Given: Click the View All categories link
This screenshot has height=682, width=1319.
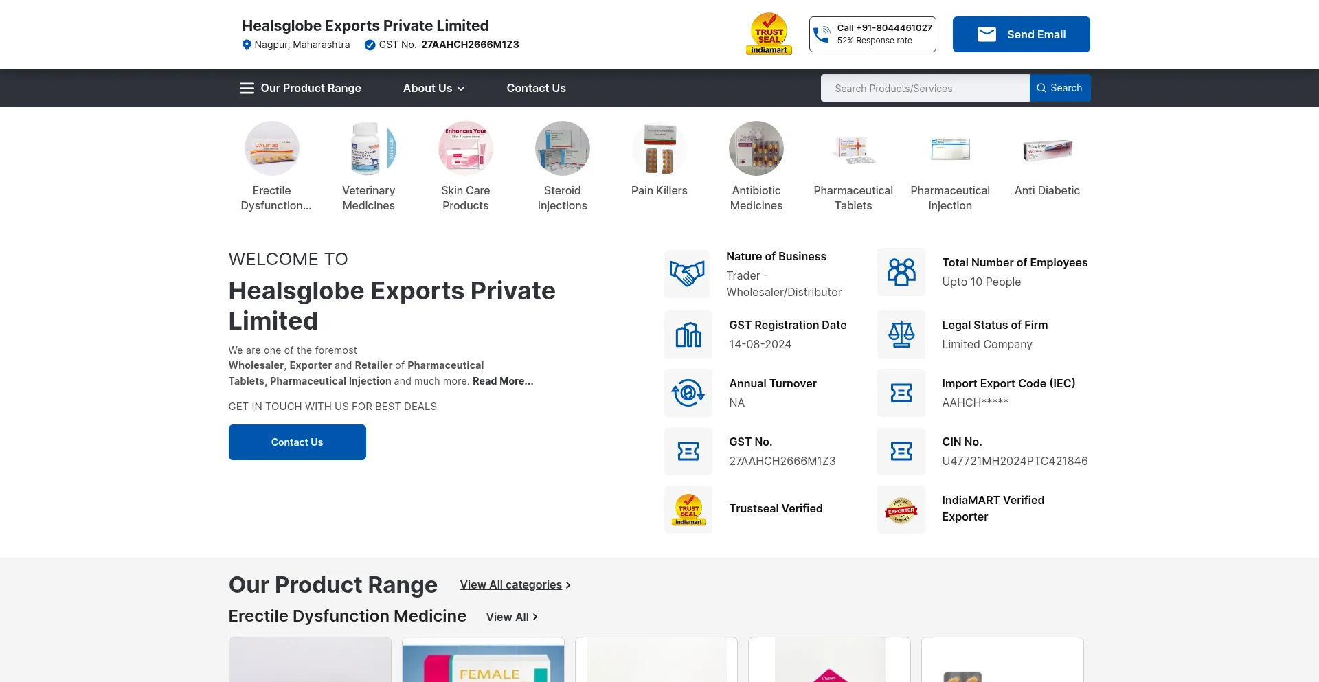Looking at the screenshot, I should [511, 584].
